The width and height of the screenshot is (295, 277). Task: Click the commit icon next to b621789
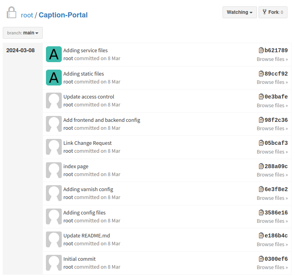[x=261, y=50]
